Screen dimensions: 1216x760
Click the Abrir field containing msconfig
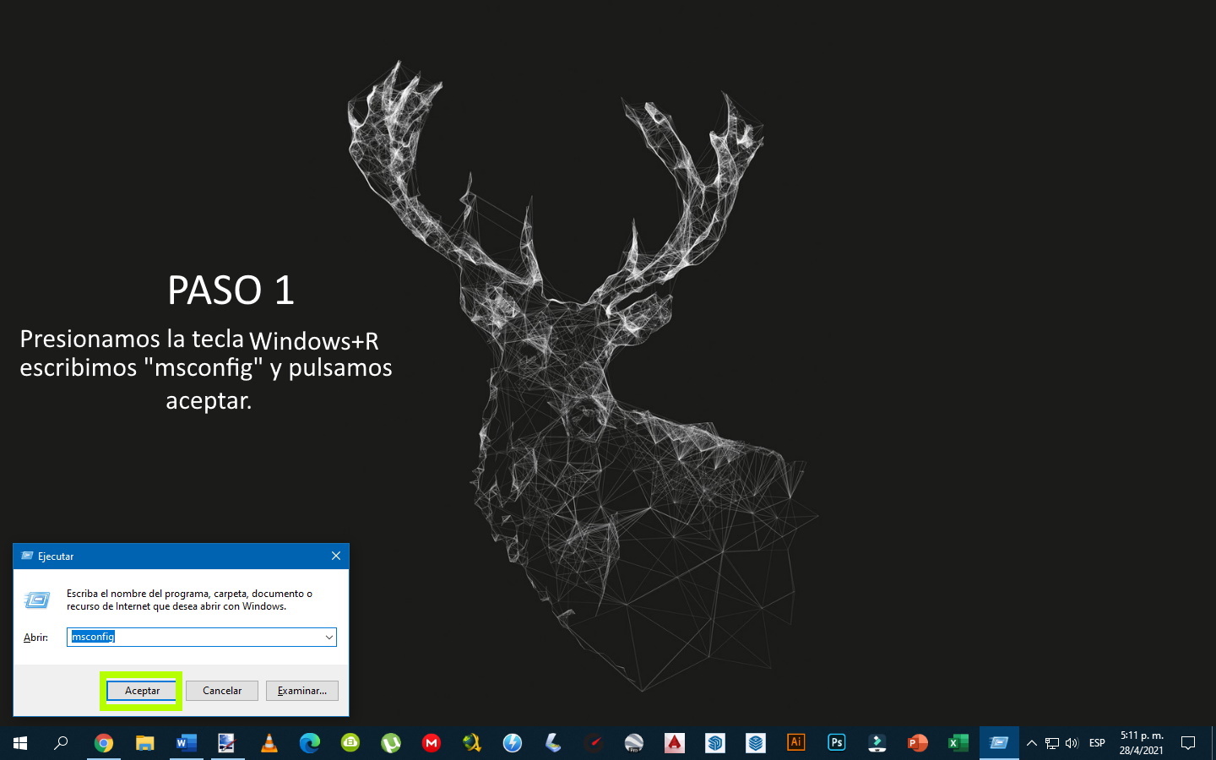202,637
